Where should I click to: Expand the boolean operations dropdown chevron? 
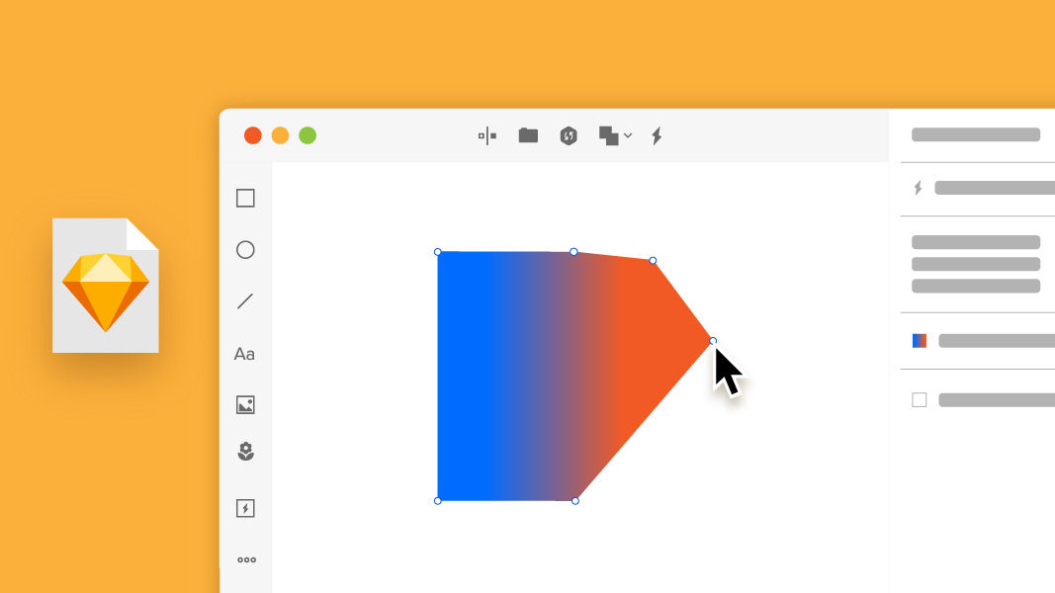coord(628,135)
